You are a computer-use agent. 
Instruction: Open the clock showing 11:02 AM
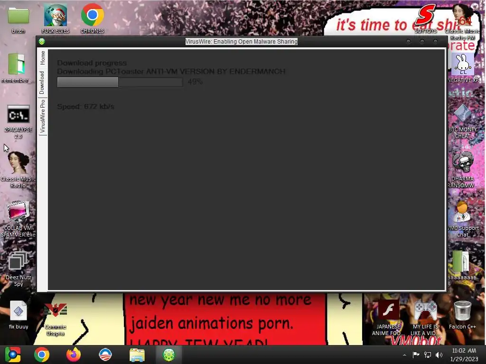pyautogui.click(x=464, y=355)
